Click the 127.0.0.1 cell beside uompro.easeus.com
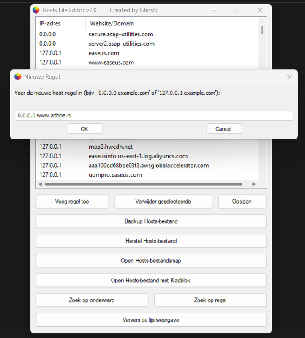 click(50, 175)
